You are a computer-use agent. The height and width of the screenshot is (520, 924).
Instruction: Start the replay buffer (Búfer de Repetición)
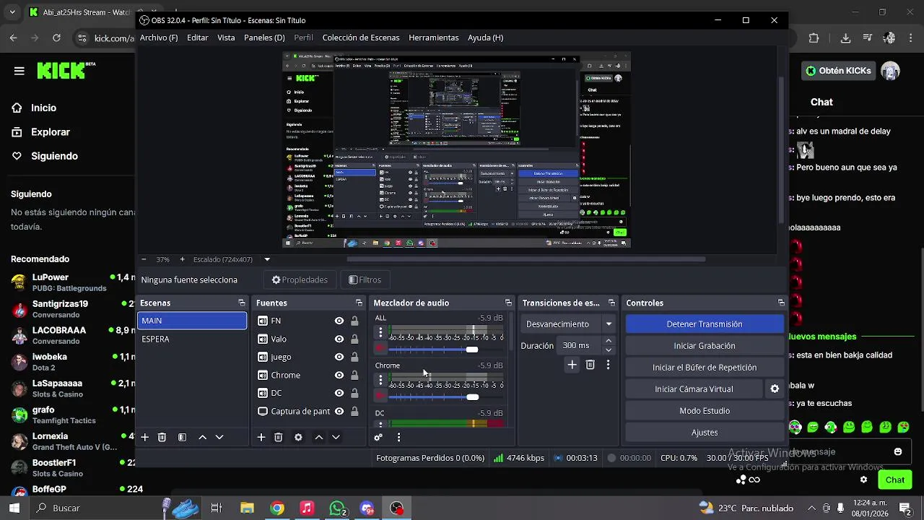point(705,368)
